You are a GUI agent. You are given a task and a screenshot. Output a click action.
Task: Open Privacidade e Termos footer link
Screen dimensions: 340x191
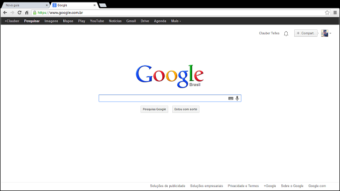243,186
